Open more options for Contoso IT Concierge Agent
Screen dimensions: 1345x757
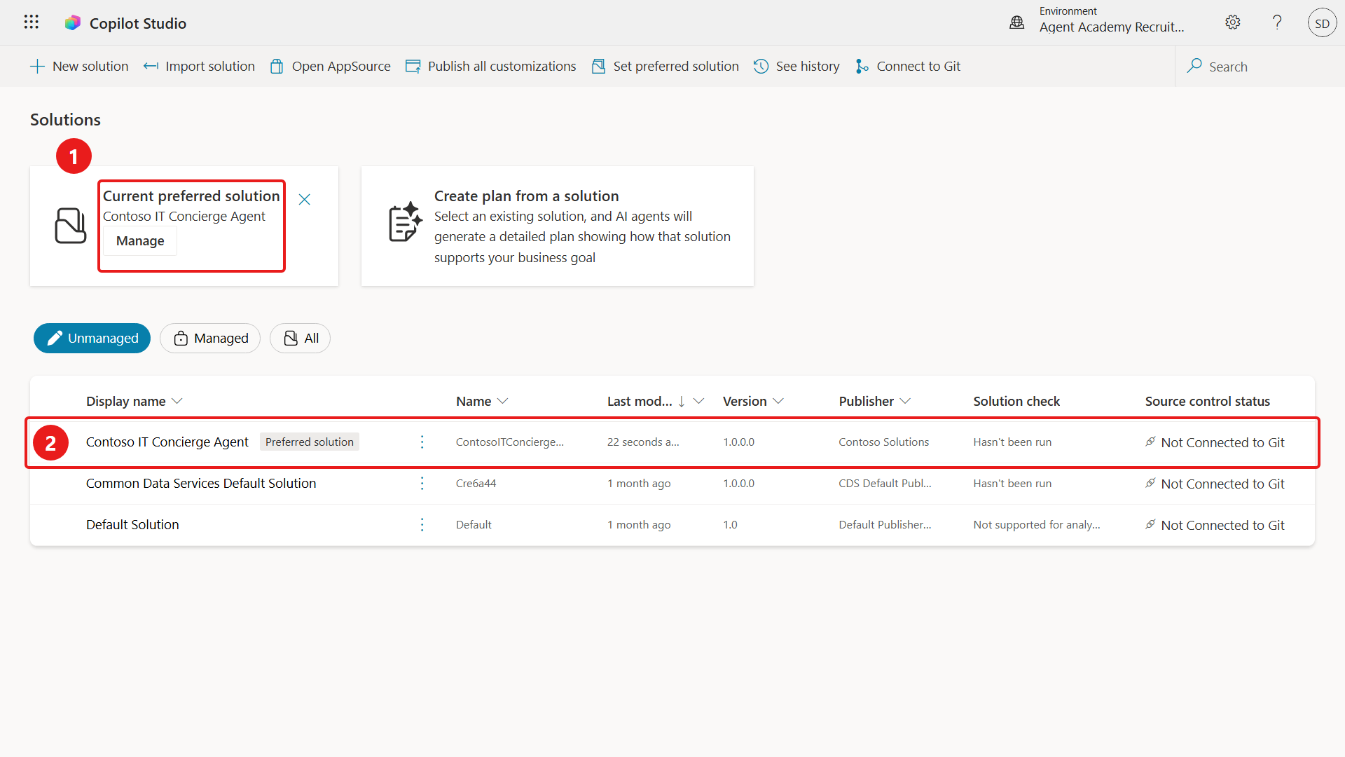click(422, 442)
